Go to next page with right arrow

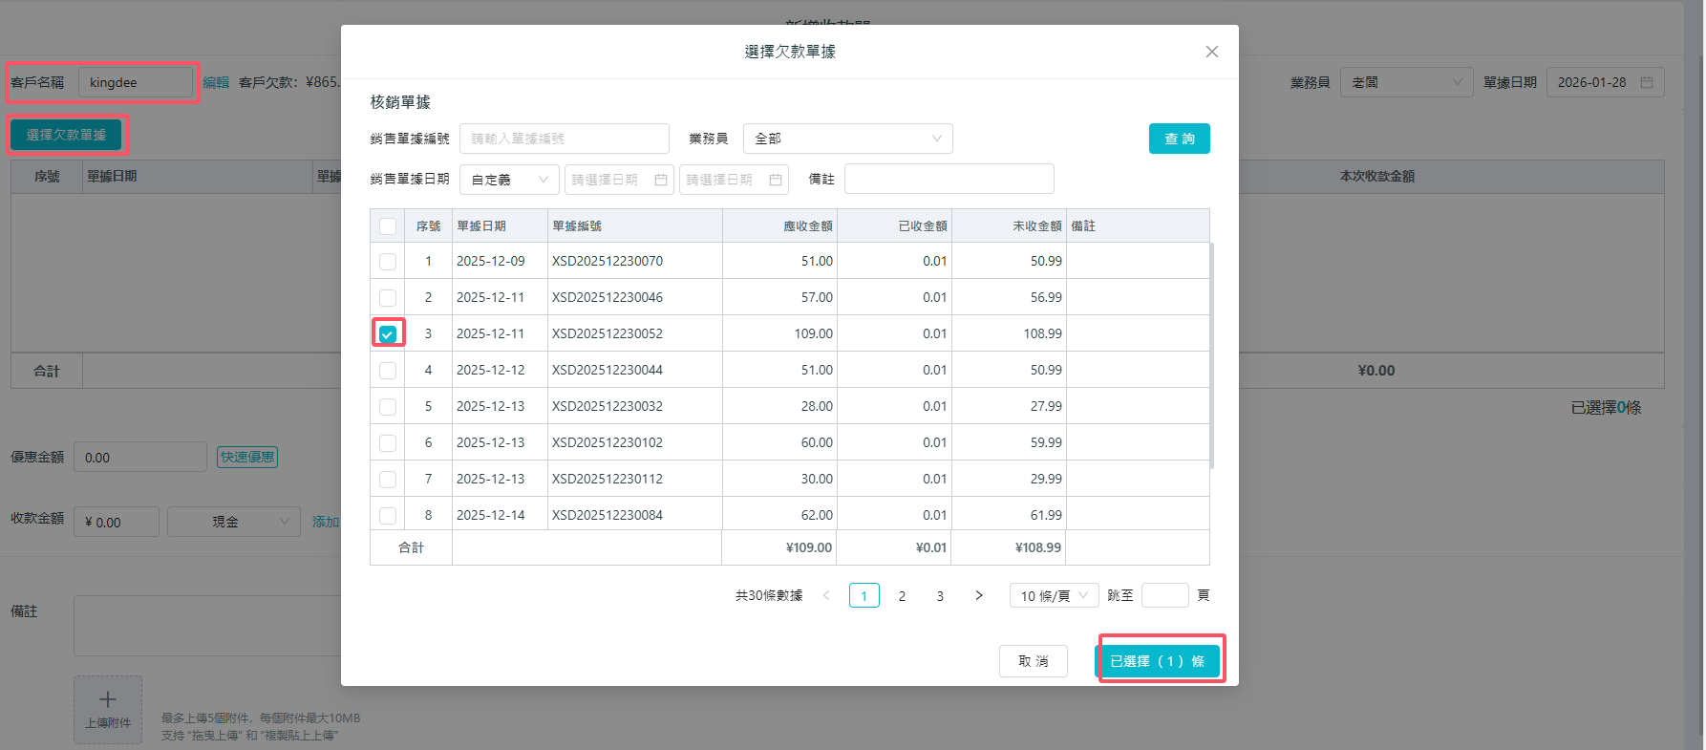978,595
